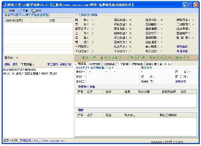Click the 餐厅名字 label in stats panel
201x146 pixels.
pyautogui.click(x=82, y=29)
